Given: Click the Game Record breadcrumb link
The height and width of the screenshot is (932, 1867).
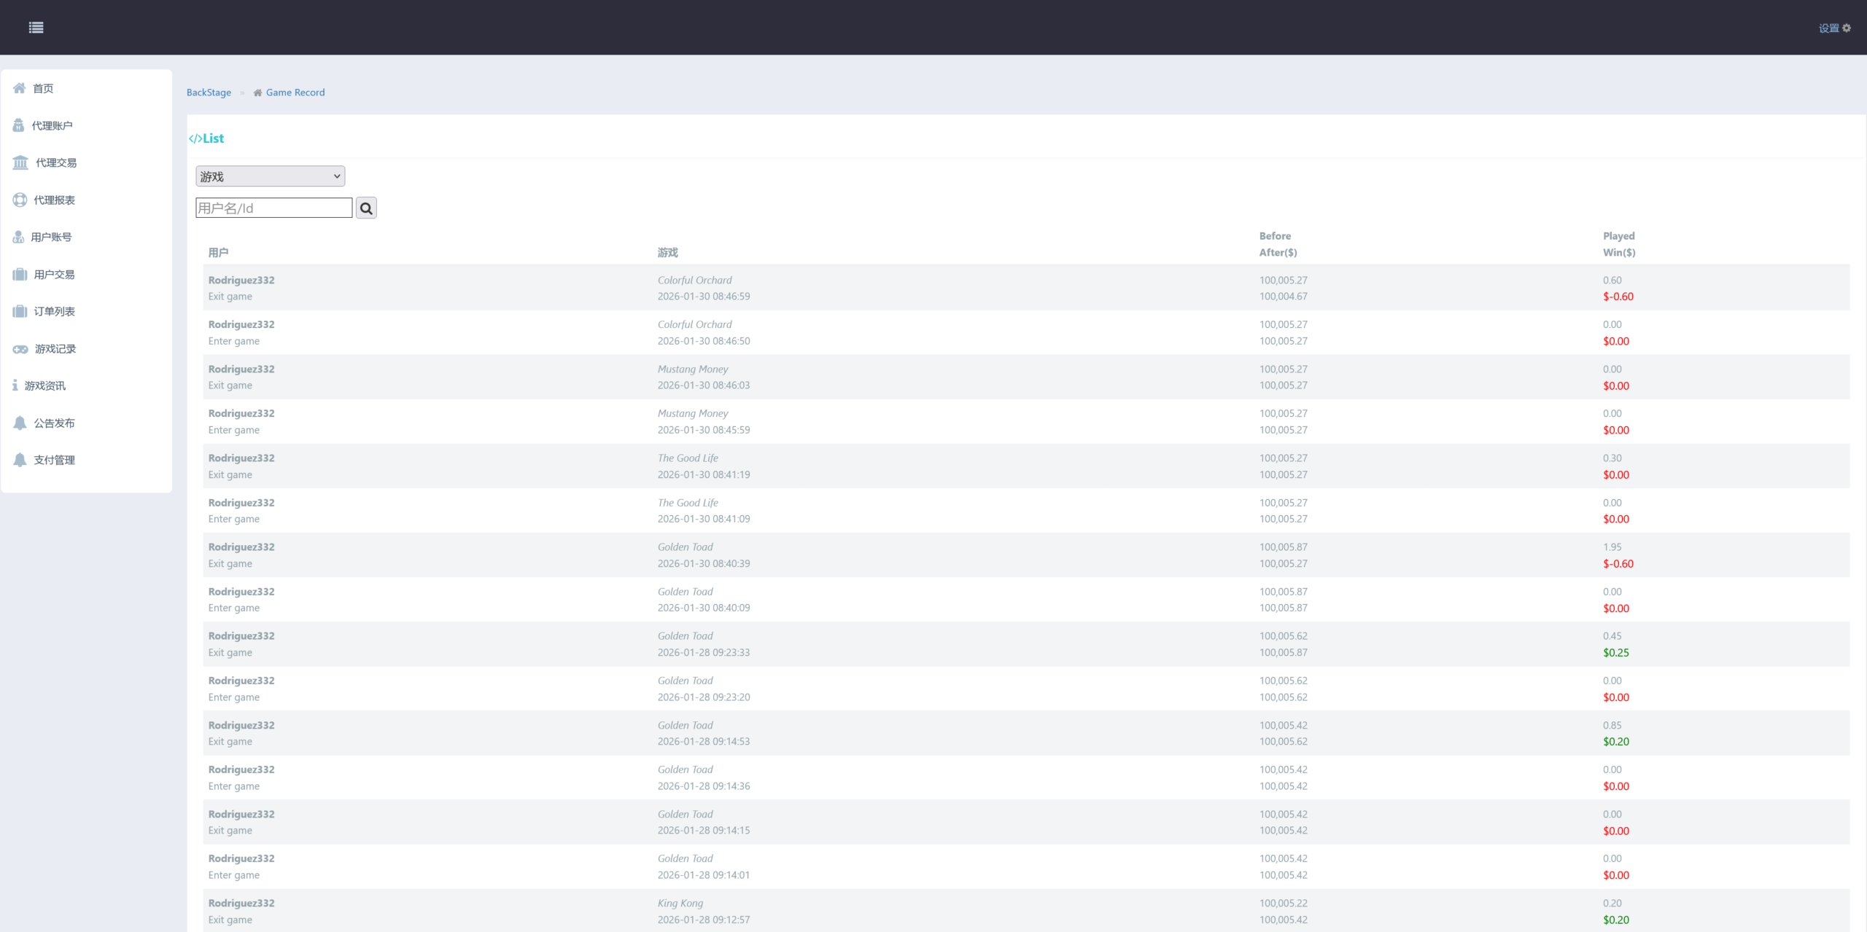Looking at the screenshot, I should point(295,93).
